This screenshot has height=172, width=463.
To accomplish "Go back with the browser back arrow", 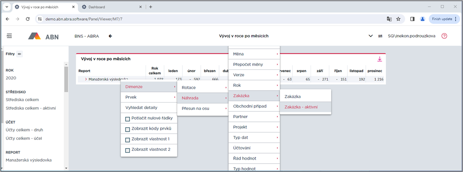I will coord(8,19).
